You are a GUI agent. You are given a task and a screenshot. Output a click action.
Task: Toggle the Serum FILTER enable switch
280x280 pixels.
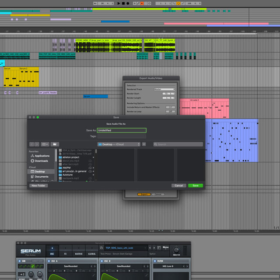tap(154, 261)
